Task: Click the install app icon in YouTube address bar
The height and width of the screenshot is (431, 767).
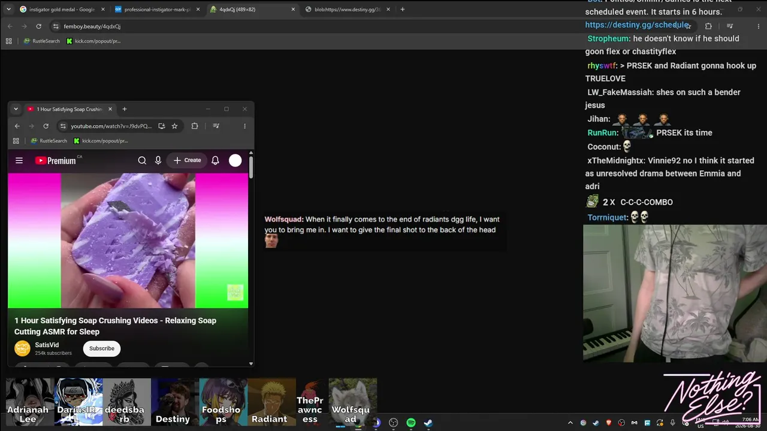Action: tap(162, 126)
